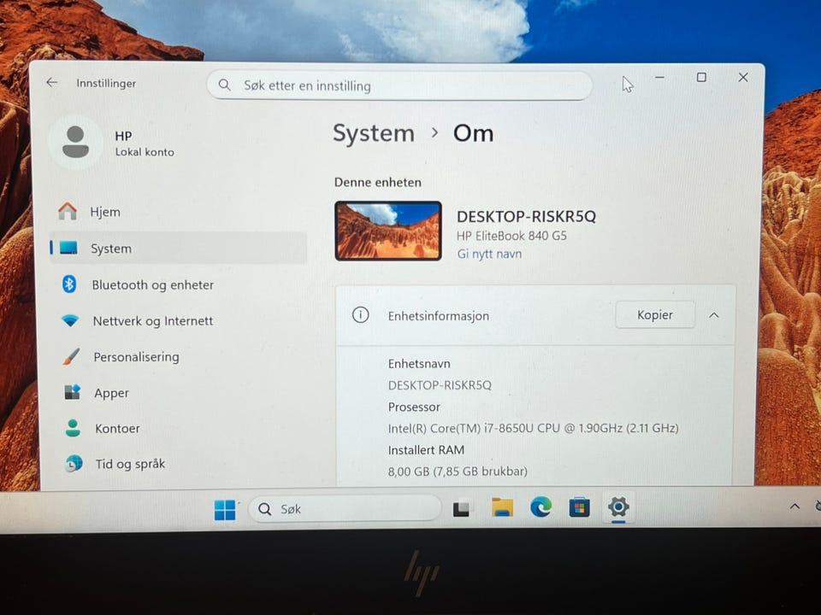Minimize the Innstillinger window

click(x=659, y=78)
